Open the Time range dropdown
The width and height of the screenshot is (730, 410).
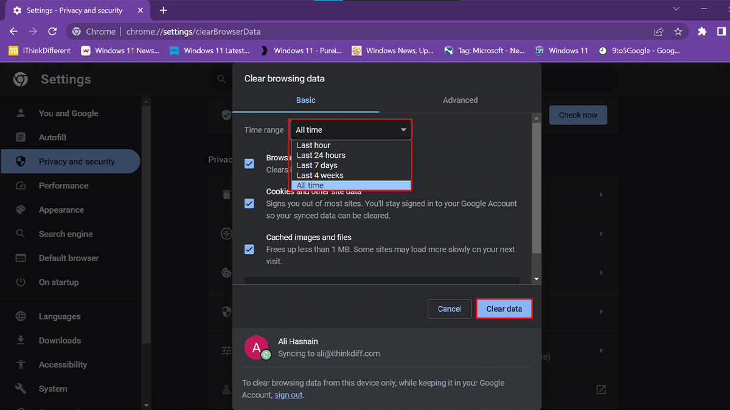[x=350, y=130]
